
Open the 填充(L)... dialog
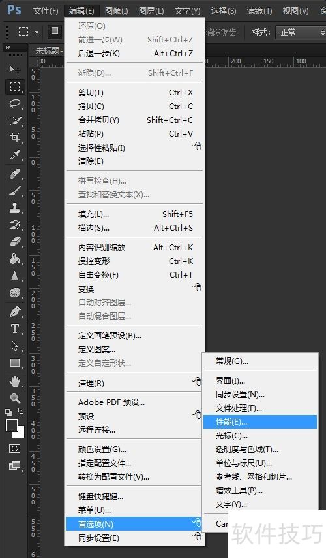[x=135, y=214]
